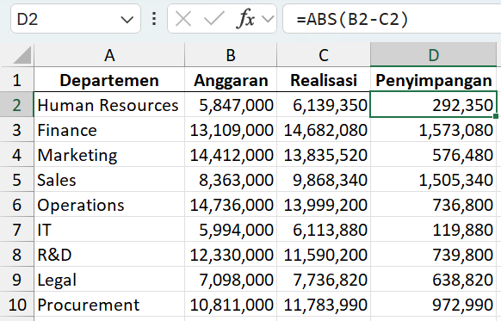Click the formula bar with =ABS(B2-C2)

[x=392, y=19]
